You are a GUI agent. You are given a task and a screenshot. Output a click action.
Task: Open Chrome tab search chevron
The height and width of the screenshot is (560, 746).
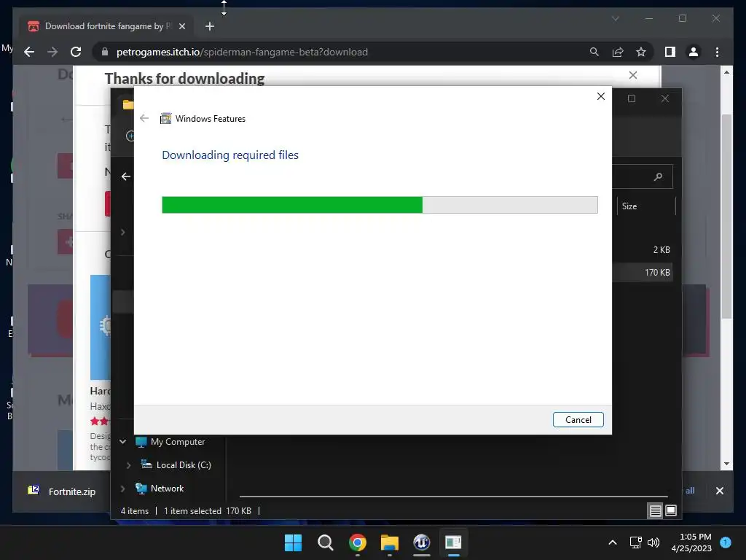[x=615, y=18]
